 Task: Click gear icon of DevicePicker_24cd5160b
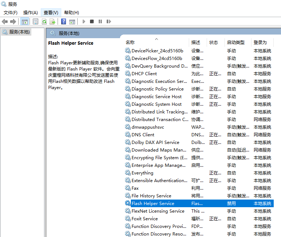pyautogui.click(x=128, y=51)
